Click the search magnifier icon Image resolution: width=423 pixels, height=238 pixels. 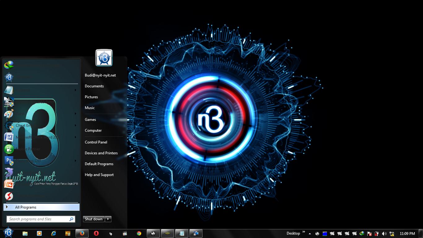[x=72, y=219]
